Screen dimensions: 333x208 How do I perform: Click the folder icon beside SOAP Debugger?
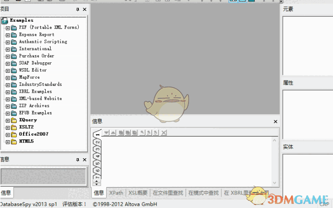[x=14, y=63]
